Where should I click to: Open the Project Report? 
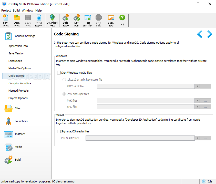click(x=39, y=21)
